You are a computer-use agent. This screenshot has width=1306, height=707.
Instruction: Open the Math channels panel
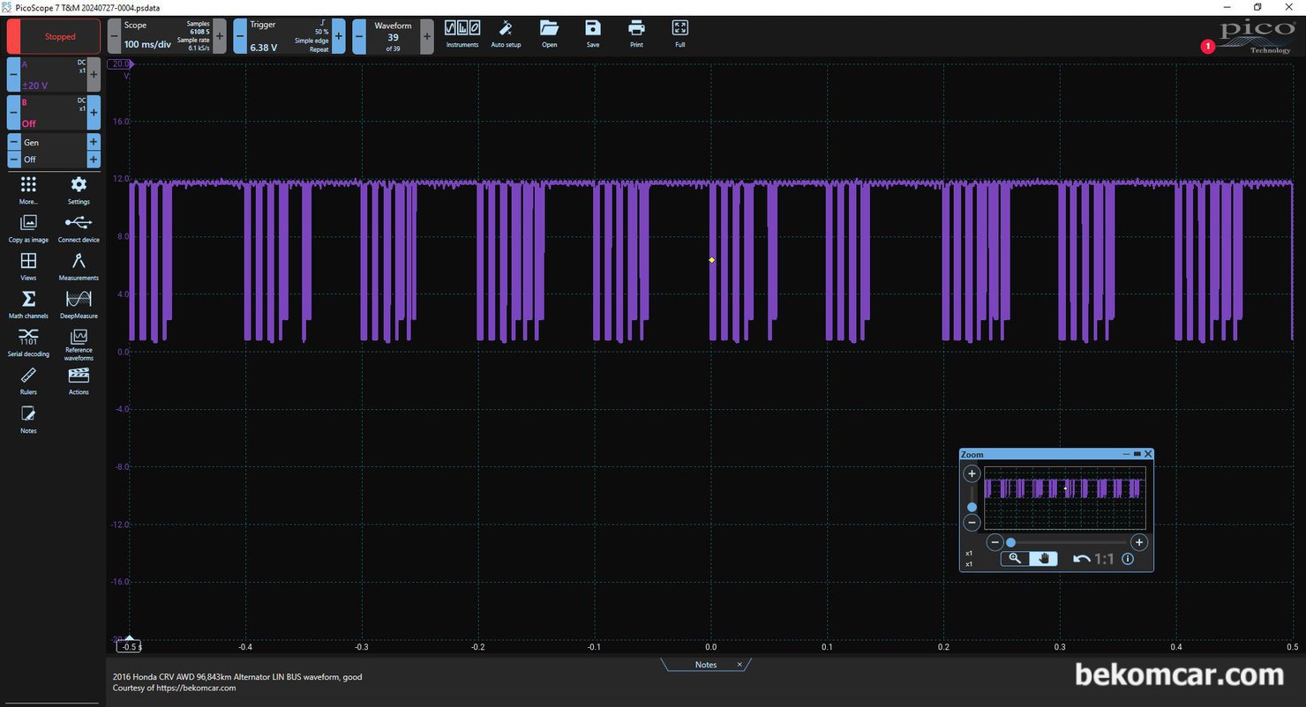point(28,301)
